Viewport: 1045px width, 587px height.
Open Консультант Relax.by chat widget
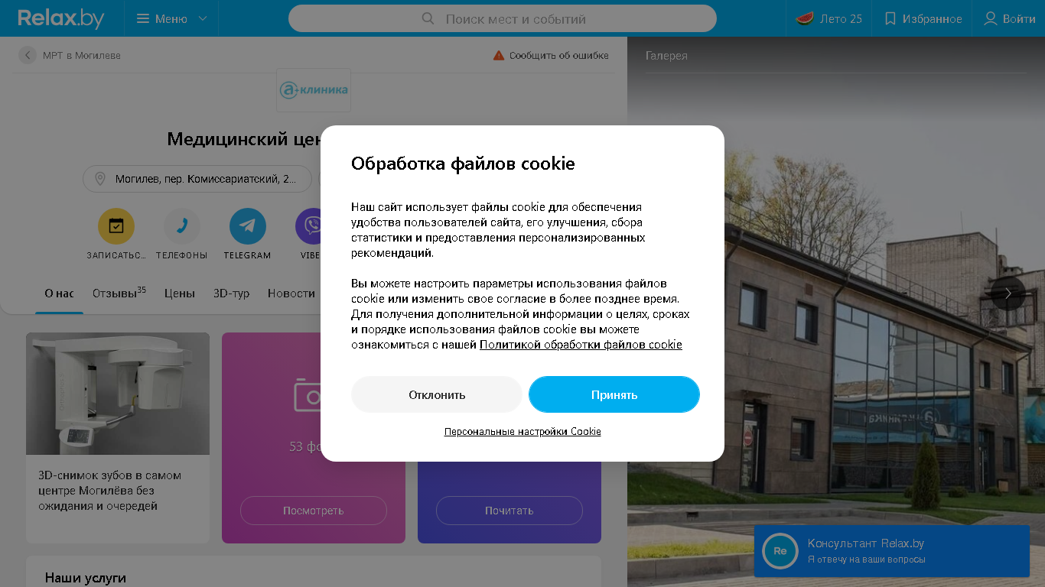coord(891,550)
